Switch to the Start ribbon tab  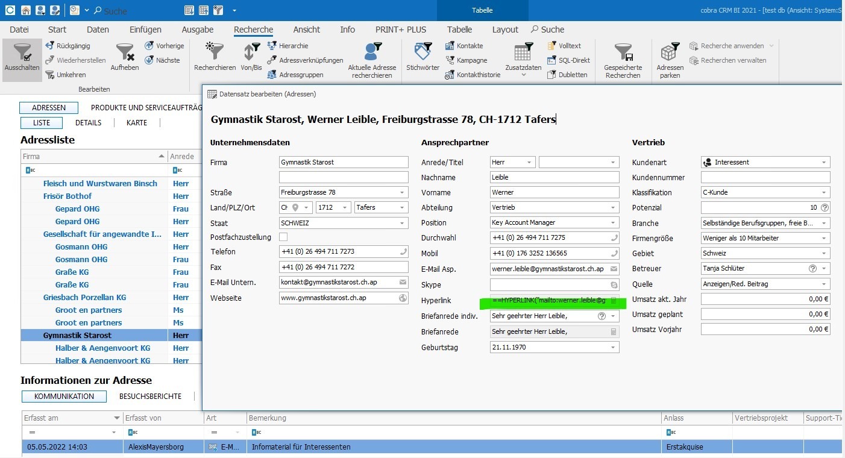[x=57, y=29]
